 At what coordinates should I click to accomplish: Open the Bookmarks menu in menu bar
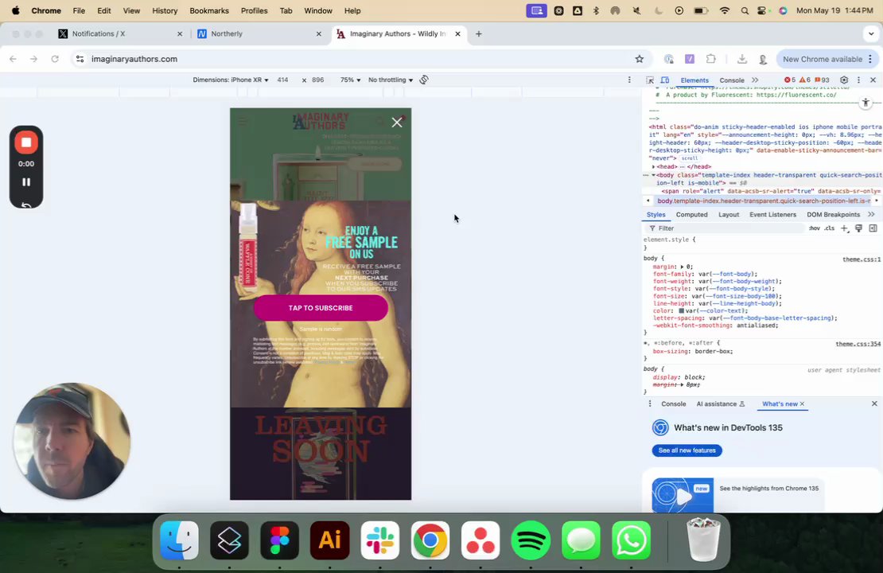point(209,10)
